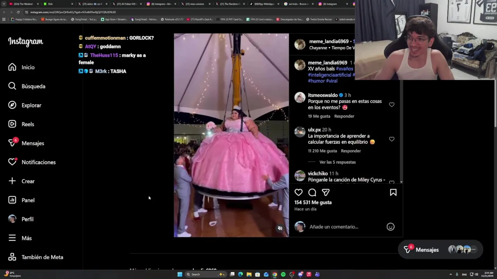497x279 pixels.
Task: Like ulx.px's comment
Action: [x=392, y=139]
